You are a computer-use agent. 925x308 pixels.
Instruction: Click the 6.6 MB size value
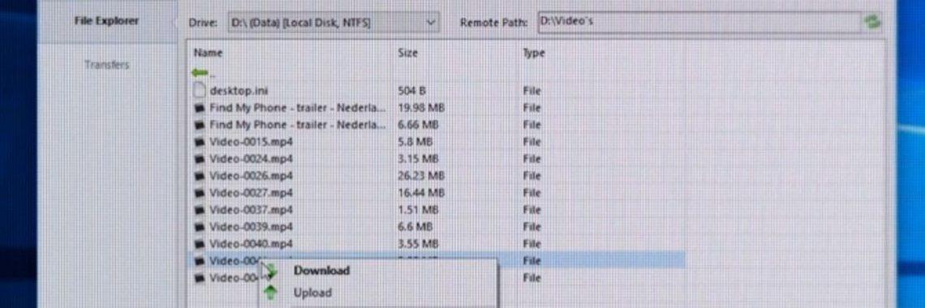coord(415,227)
